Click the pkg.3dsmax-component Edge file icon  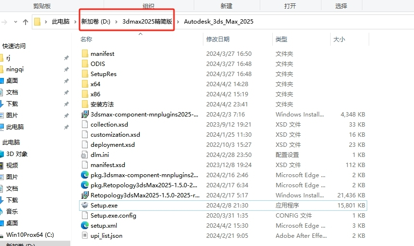click(x=85, y=175)
